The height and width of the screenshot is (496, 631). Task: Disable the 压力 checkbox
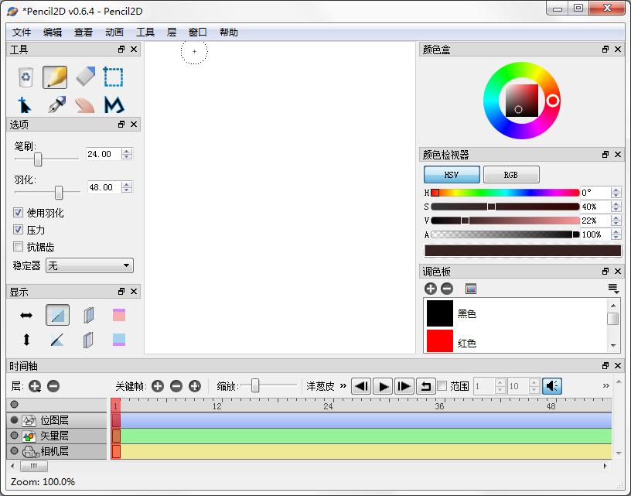[18, 230]
